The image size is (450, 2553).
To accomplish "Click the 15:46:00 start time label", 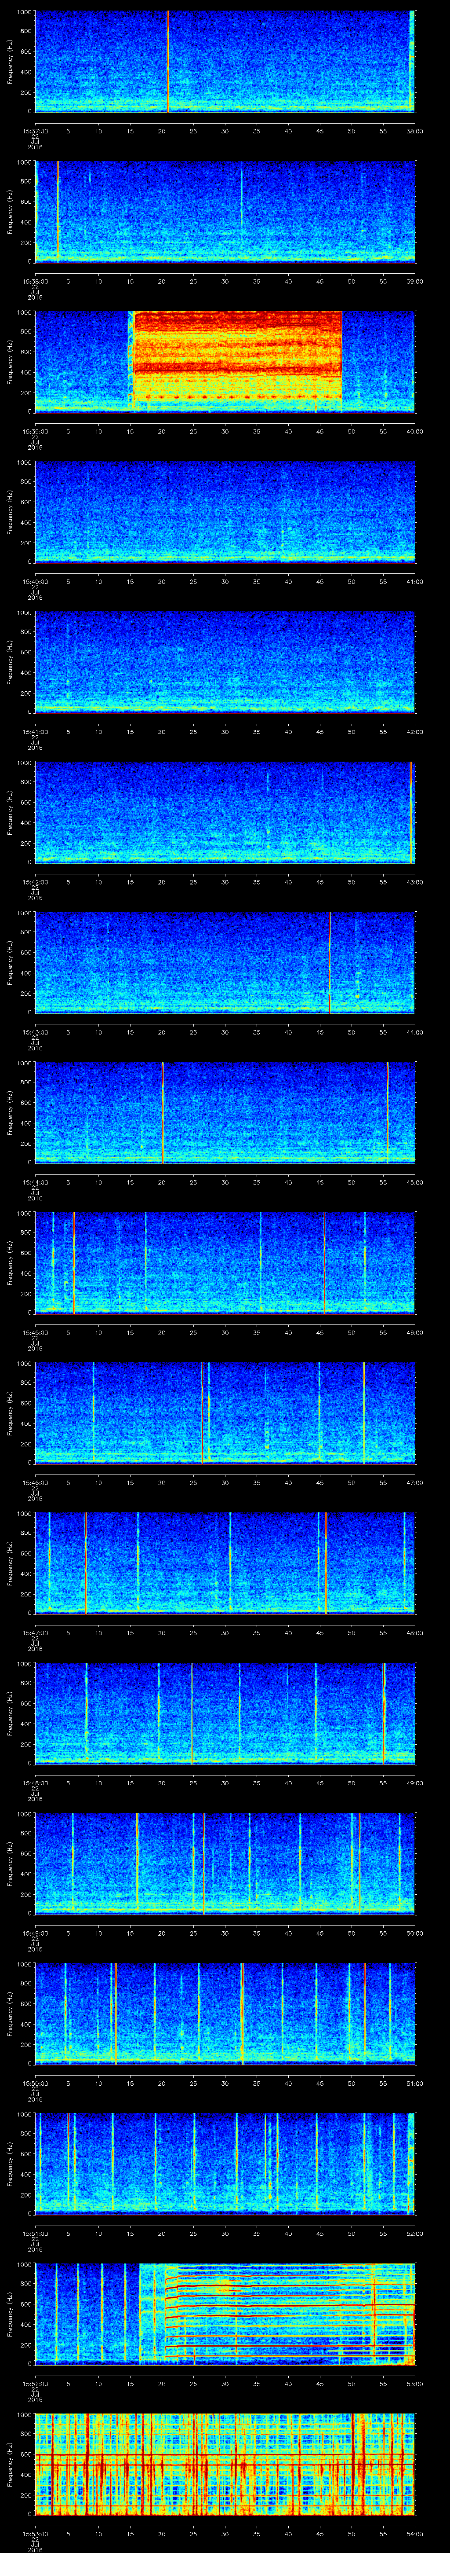I will tap(35, 1482).
